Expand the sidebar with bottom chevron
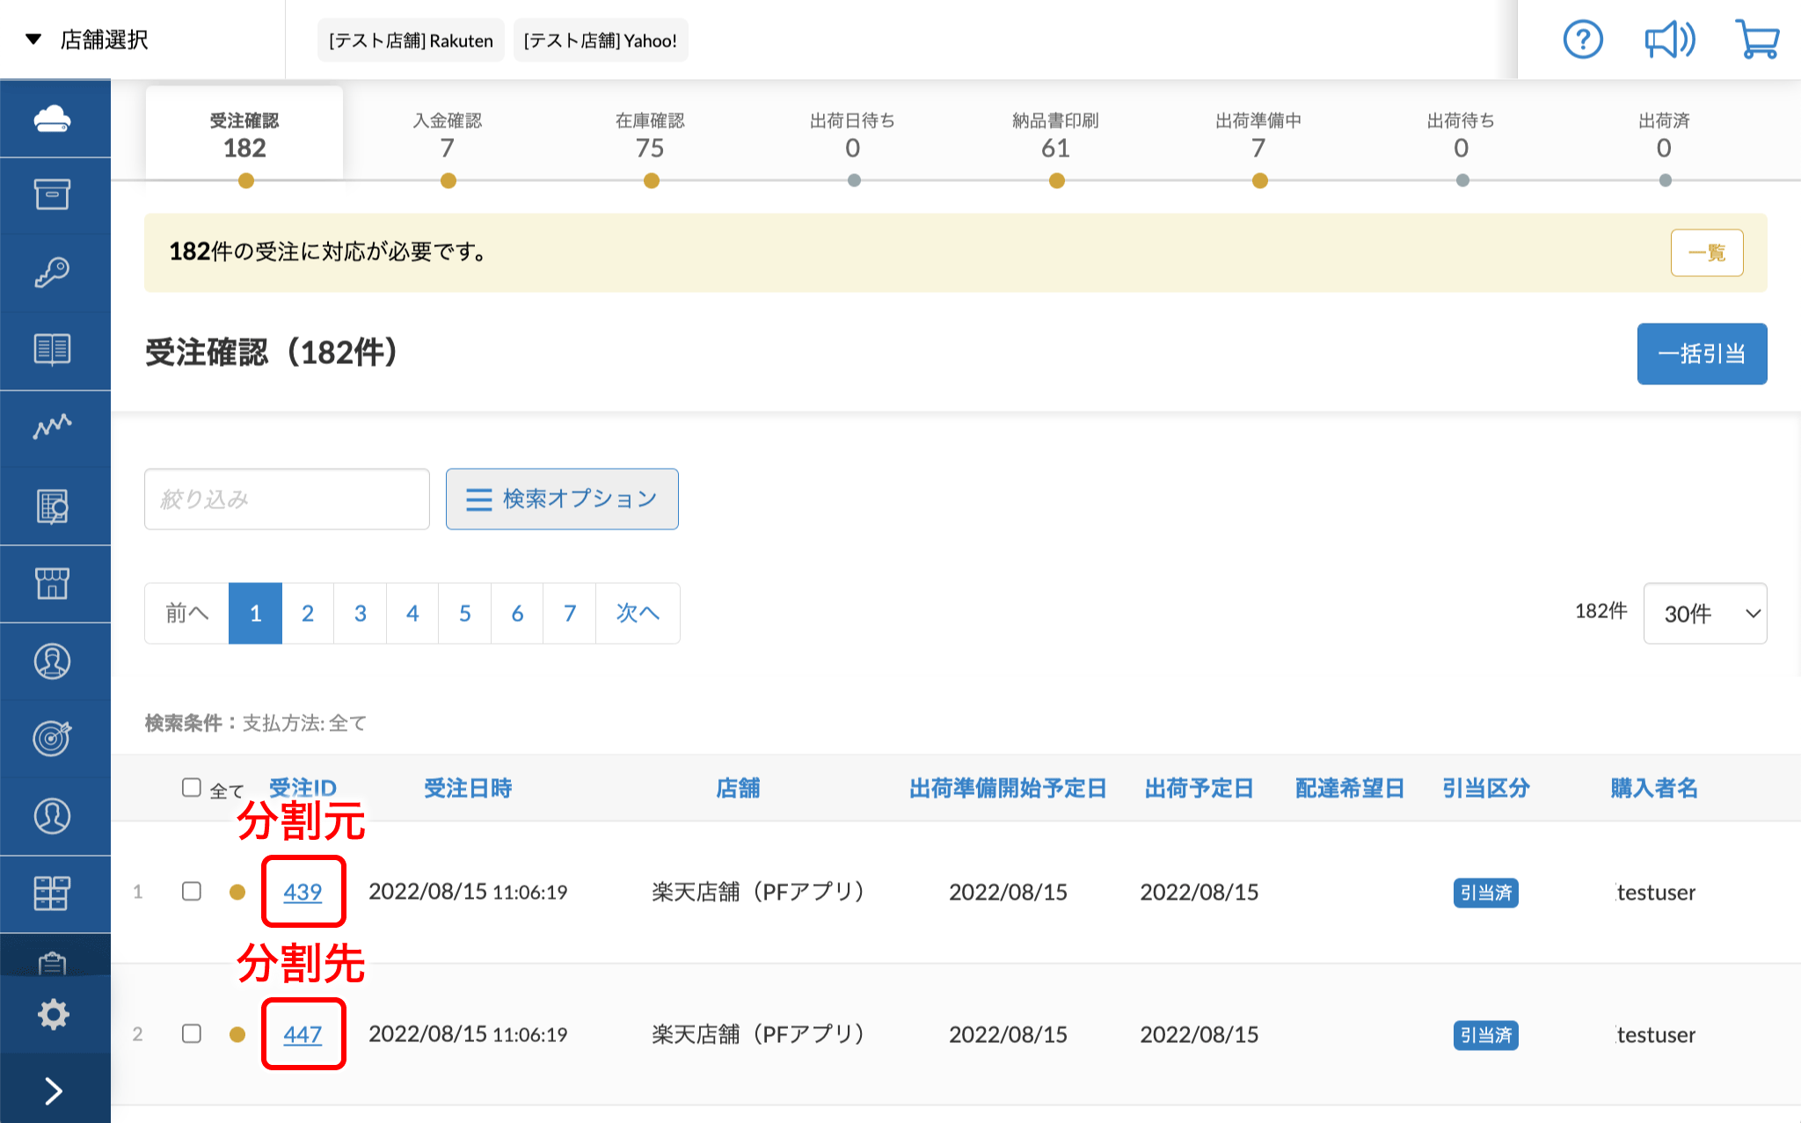 point(53,1090)
